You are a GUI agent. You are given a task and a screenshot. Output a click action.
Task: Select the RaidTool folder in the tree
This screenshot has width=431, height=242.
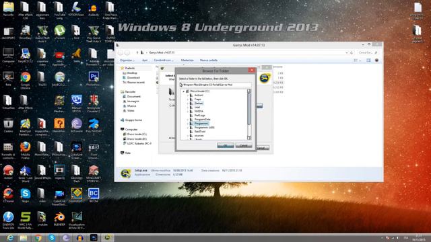point(199,132)
